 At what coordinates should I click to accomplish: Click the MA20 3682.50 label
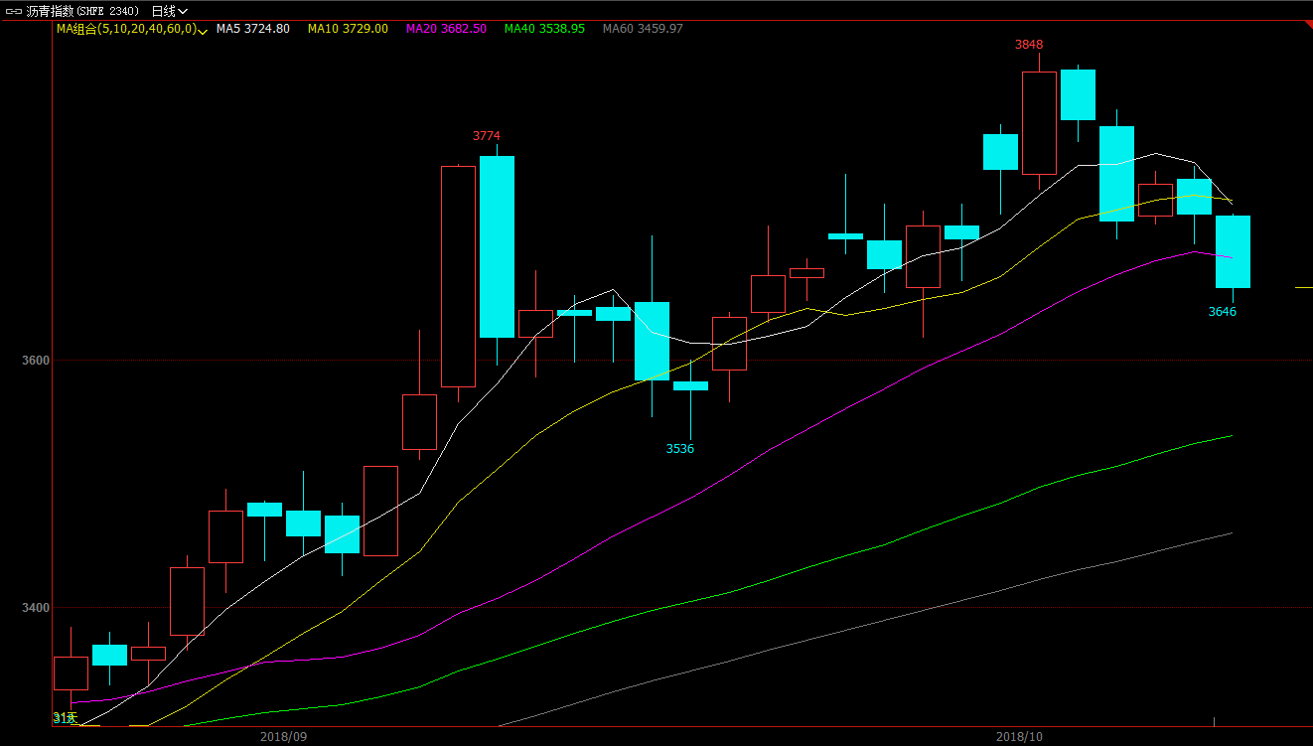pyautogui.click(x=446, y=29)
